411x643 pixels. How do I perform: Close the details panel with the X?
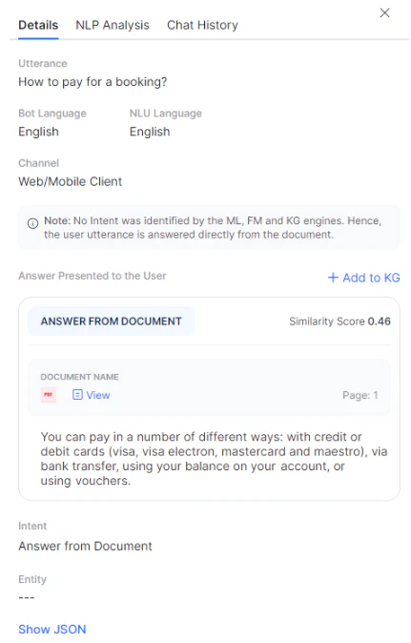(x=384, y=13)
